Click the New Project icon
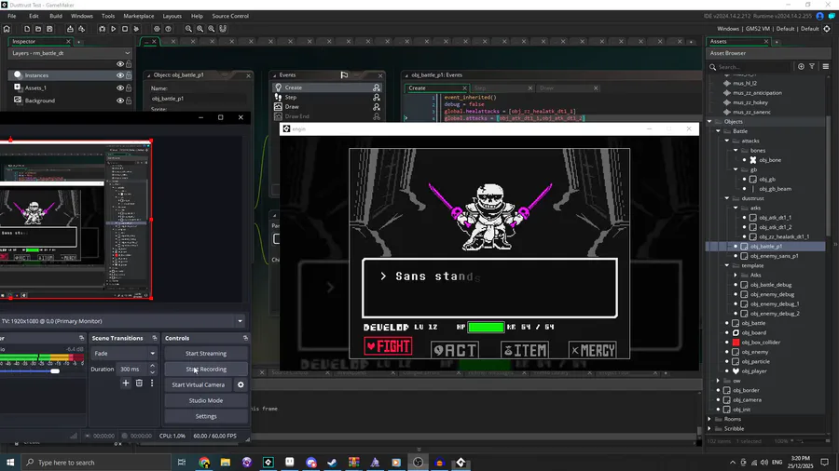839x471 pixels. click(x=27, y=29)
